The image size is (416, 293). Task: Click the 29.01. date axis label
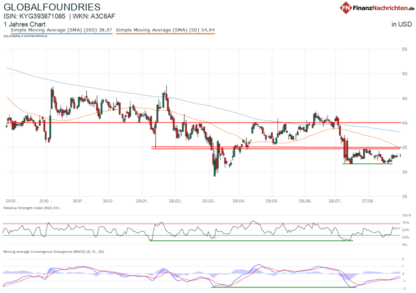(x=142, y=201)
